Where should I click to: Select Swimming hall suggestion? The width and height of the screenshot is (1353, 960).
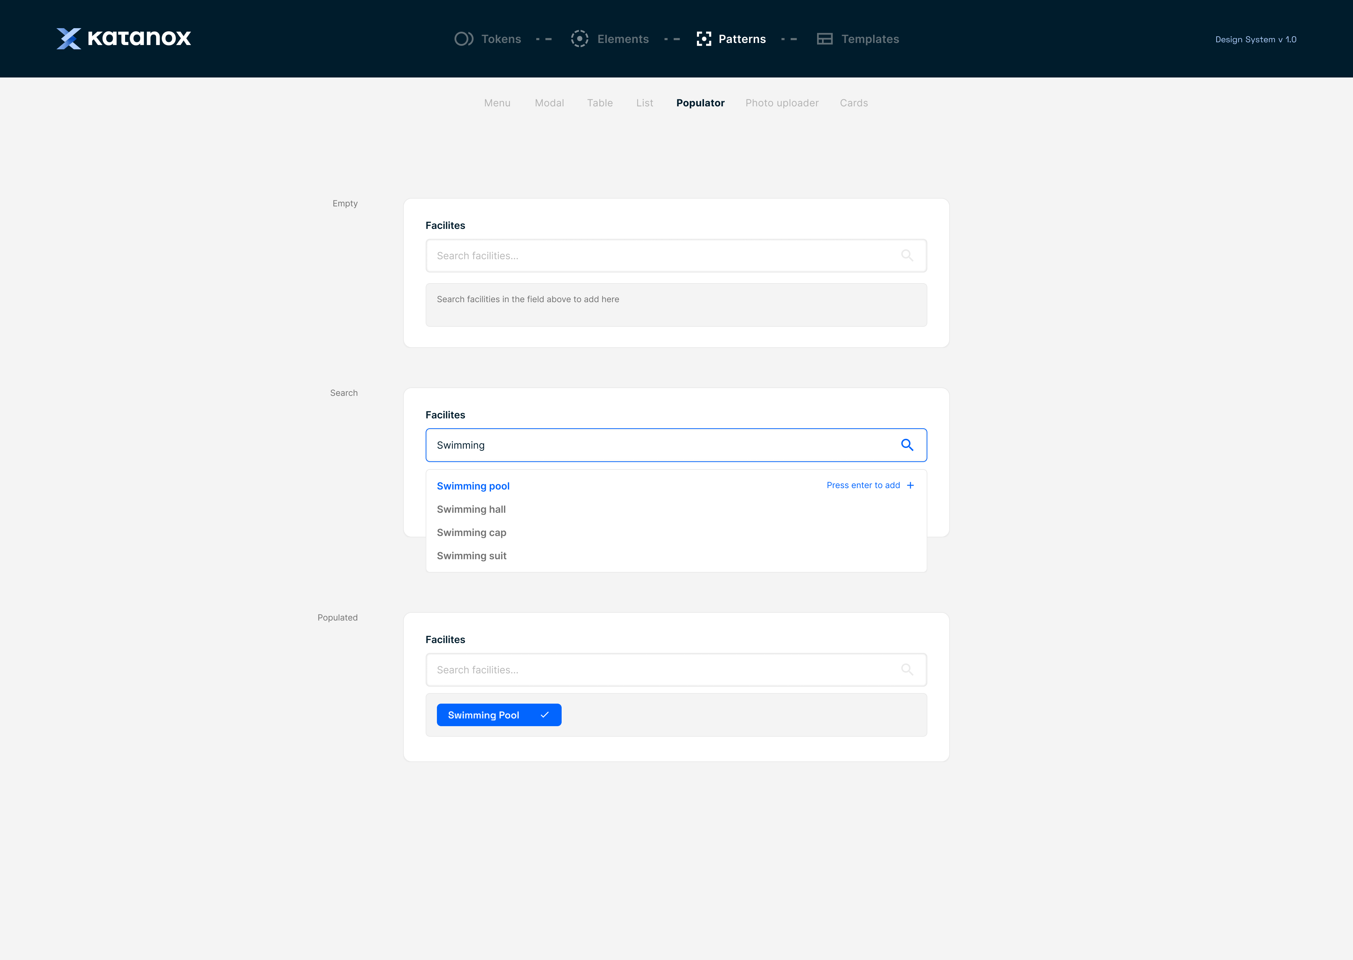click(676, 509)
